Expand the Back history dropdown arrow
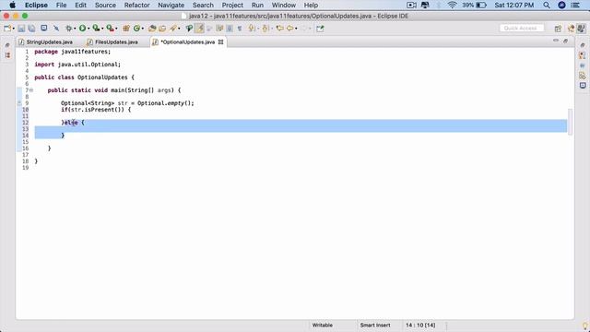Image resolution: width=590 pixels, height=332 pixels. (x=296, y=29)
